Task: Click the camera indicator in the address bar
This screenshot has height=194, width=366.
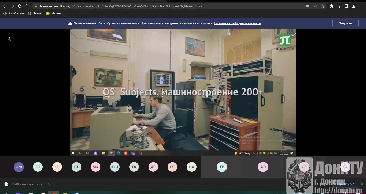Action: 307,6
